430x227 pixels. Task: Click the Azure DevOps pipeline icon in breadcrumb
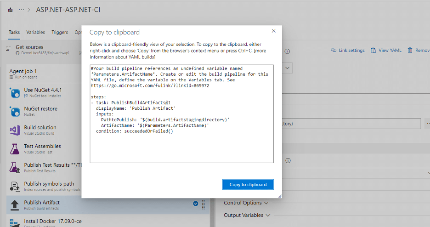(11, 10)
